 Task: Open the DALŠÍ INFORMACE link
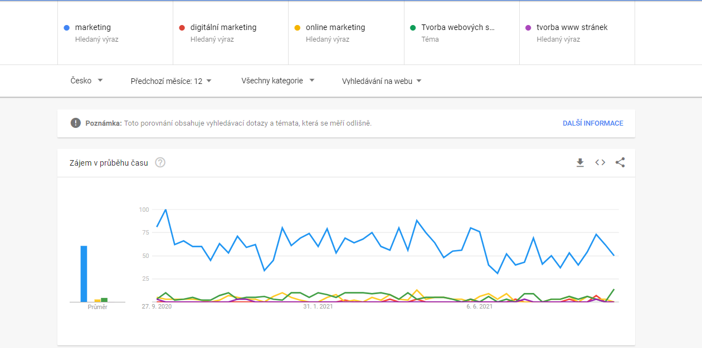coord(593,123)
